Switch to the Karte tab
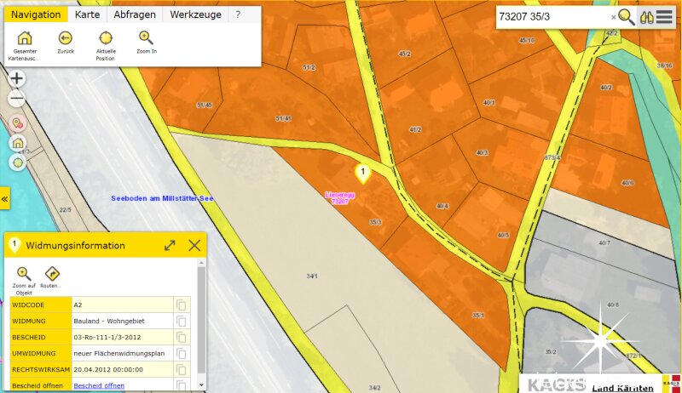The height and width of the screenshot is (393, 682). (88, 14)
